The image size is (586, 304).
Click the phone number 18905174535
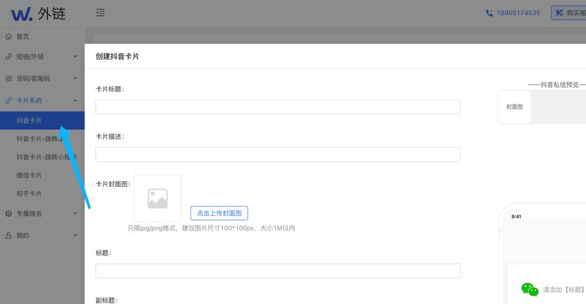tap(519, 13)
